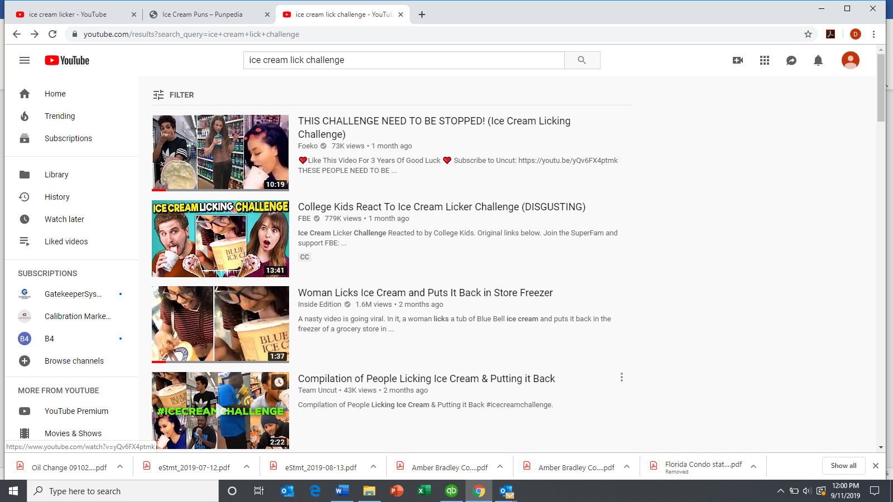
Task: Open a new browser tab
Action: pos(422,15)
